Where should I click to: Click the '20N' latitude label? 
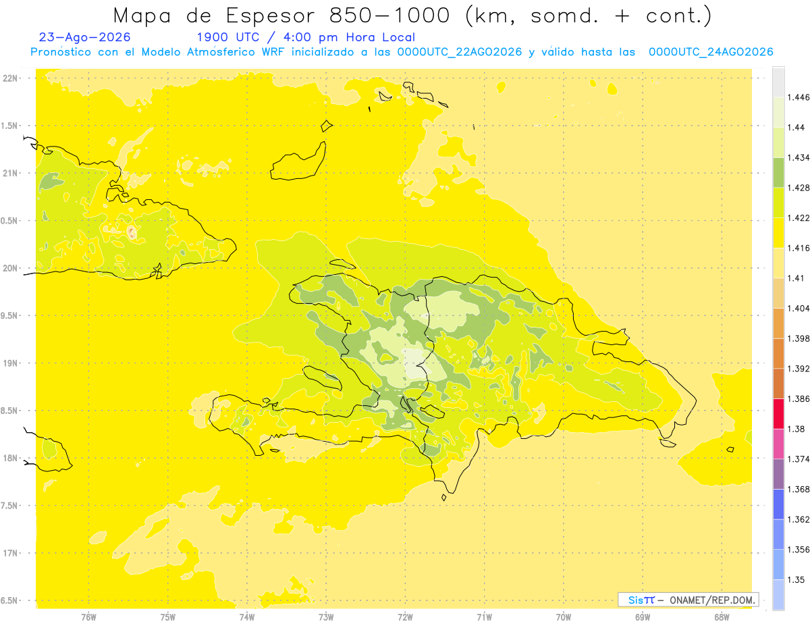tap(9, 268)
